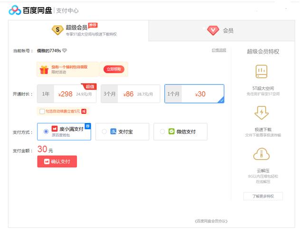The height and width of the screenshot is (237, 304).
Task: Click the 云解压 label
Action: point(263,171)
